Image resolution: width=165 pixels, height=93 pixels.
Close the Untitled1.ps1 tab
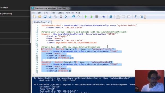click(x=48, y=22)
